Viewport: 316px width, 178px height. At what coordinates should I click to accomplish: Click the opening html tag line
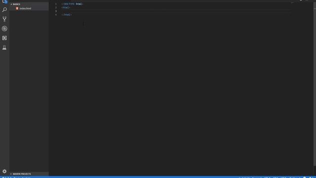click(66, 7)
